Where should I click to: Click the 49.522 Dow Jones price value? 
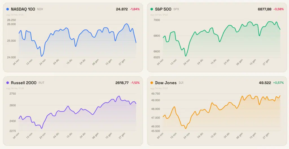265,83
